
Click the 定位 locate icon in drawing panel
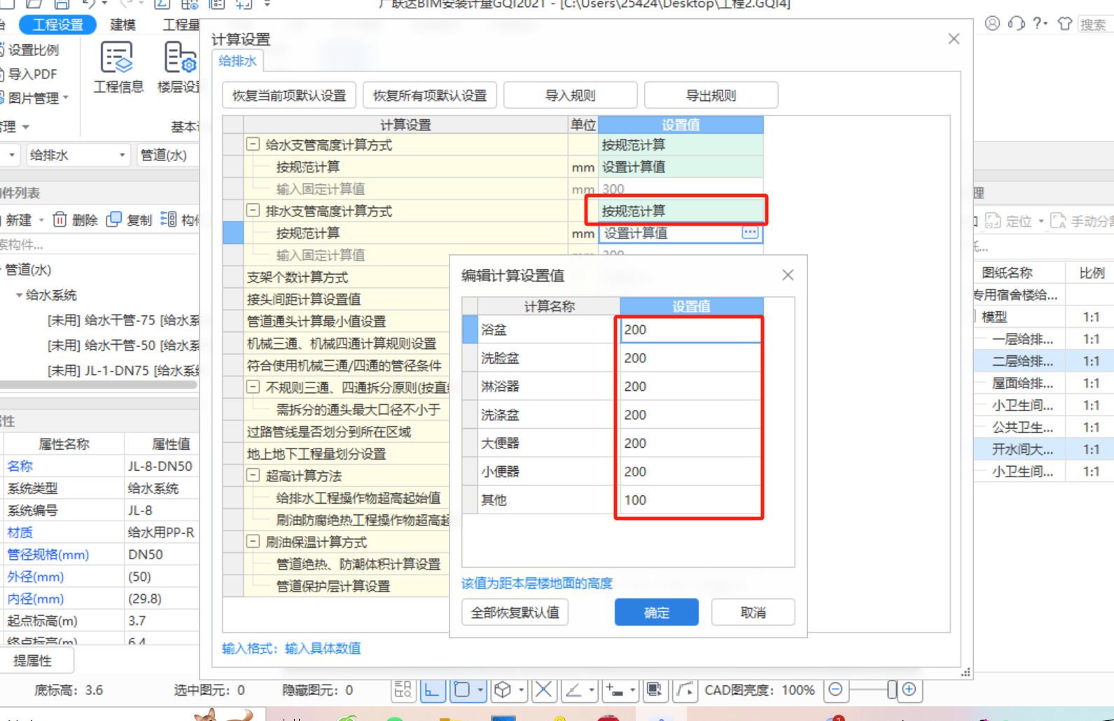coord(993,221)
